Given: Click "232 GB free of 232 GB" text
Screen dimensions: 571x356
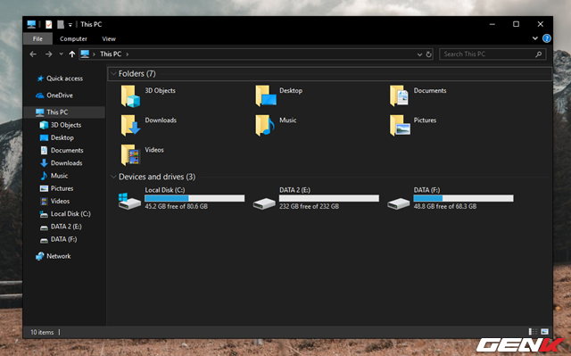Looking at the screenshot, I should (310, 206).
